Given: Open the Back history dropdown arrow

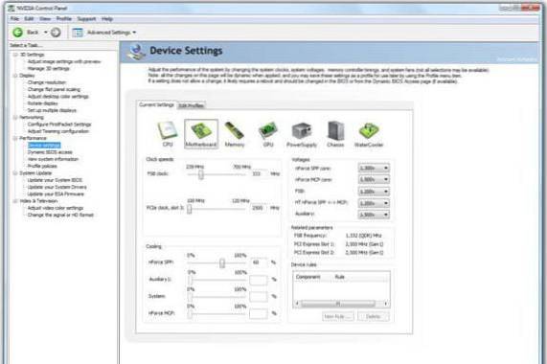Looking at the screenshot, I should click(x=45, y=33).
